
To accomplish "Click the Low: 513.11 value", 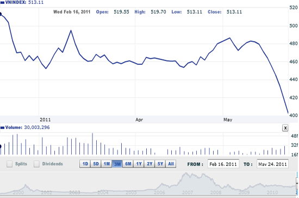I will (x=186, y=12).
